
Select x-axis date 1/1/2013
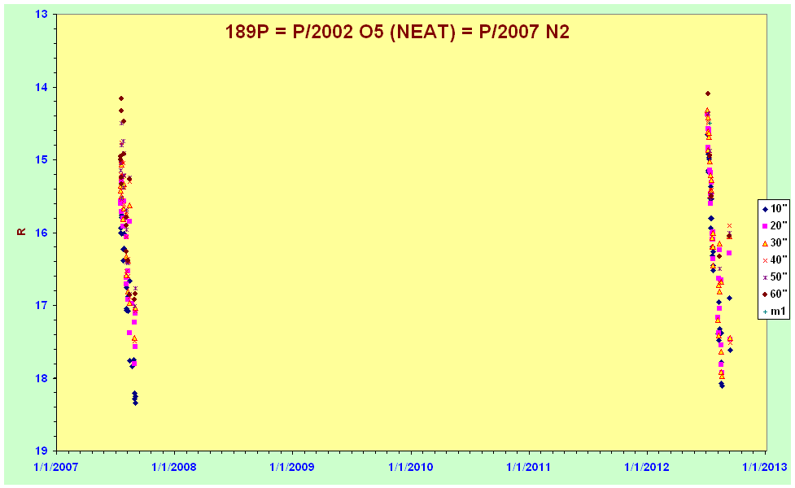[x=765, y=467]
